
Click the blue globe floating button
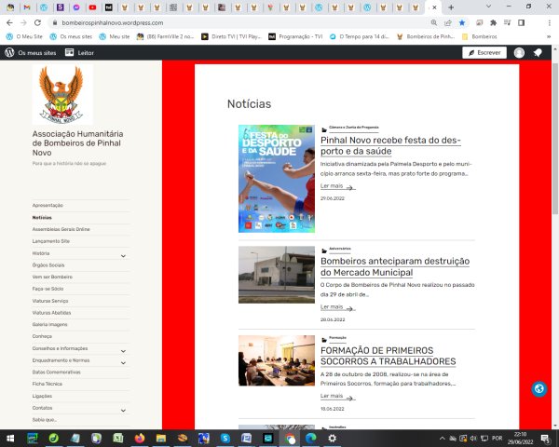tap(539, 389)
